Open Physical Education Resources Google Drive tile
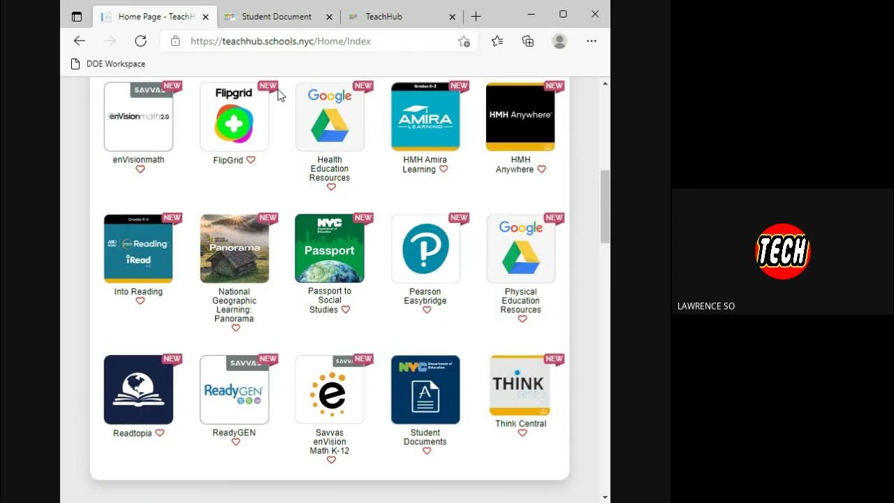 520,249
